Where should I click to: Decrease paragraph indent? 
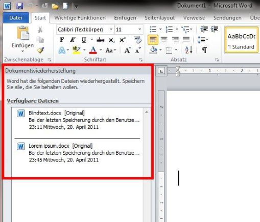pyautogui.click(x=204, y=30)
